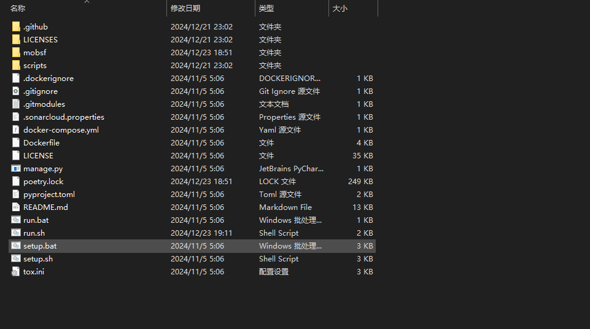Click the poetry.lock file icon
Screen dimensions: 590x329
[16, 181]
